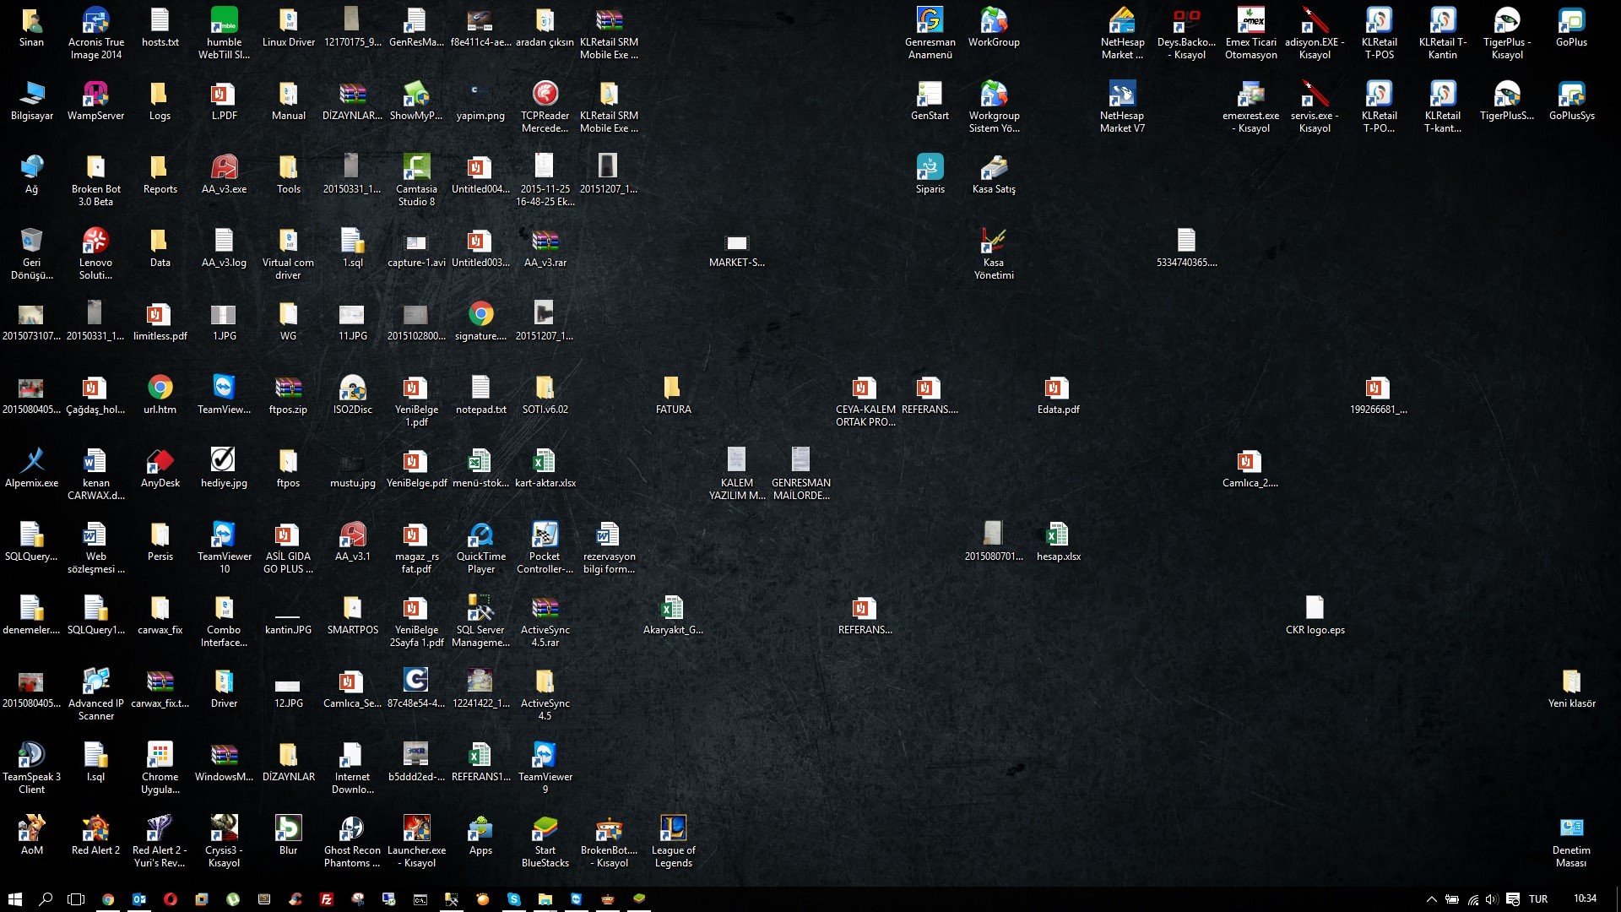Open the Alpemix.exe icon
Screen dimensions: 1621x912
pos(31,468)
